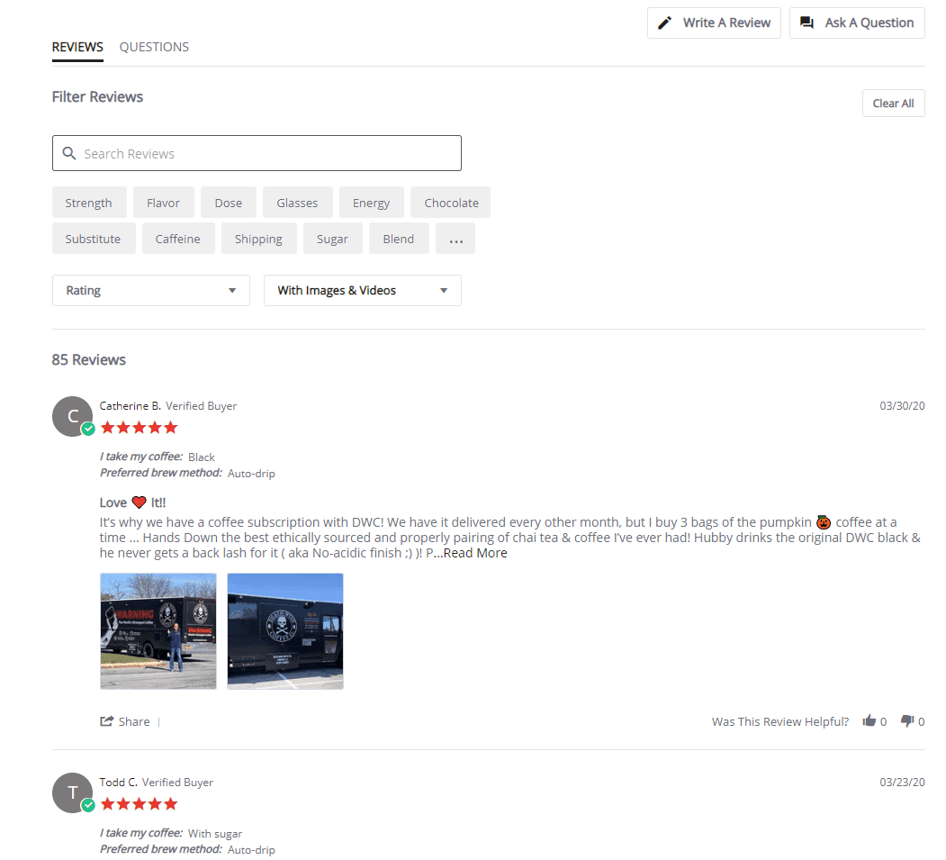The width and height of the screenshot is (946, 860).
Task: Toggle the Chocolate filter chip
Action: (450, 202)
